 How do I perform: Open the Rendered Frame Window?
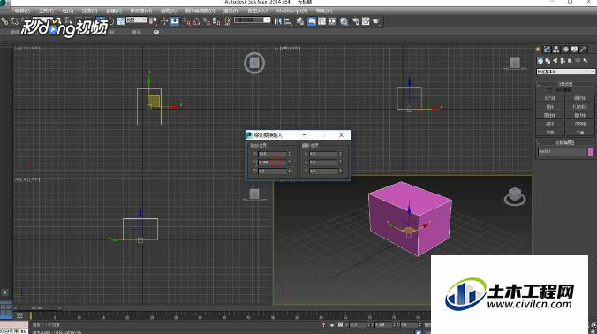pyautogui.click(x=366, y=21)
